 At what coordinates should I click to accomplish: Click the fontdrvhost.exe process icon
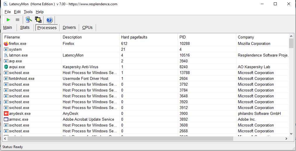pos(6,78)
